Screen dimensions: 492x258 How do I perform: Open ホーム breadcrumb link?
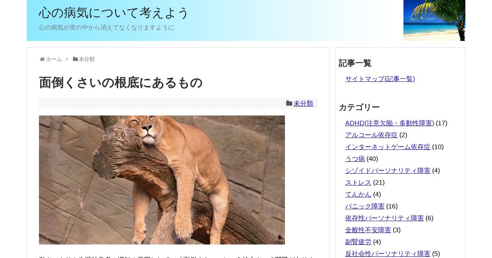(54, 59)
